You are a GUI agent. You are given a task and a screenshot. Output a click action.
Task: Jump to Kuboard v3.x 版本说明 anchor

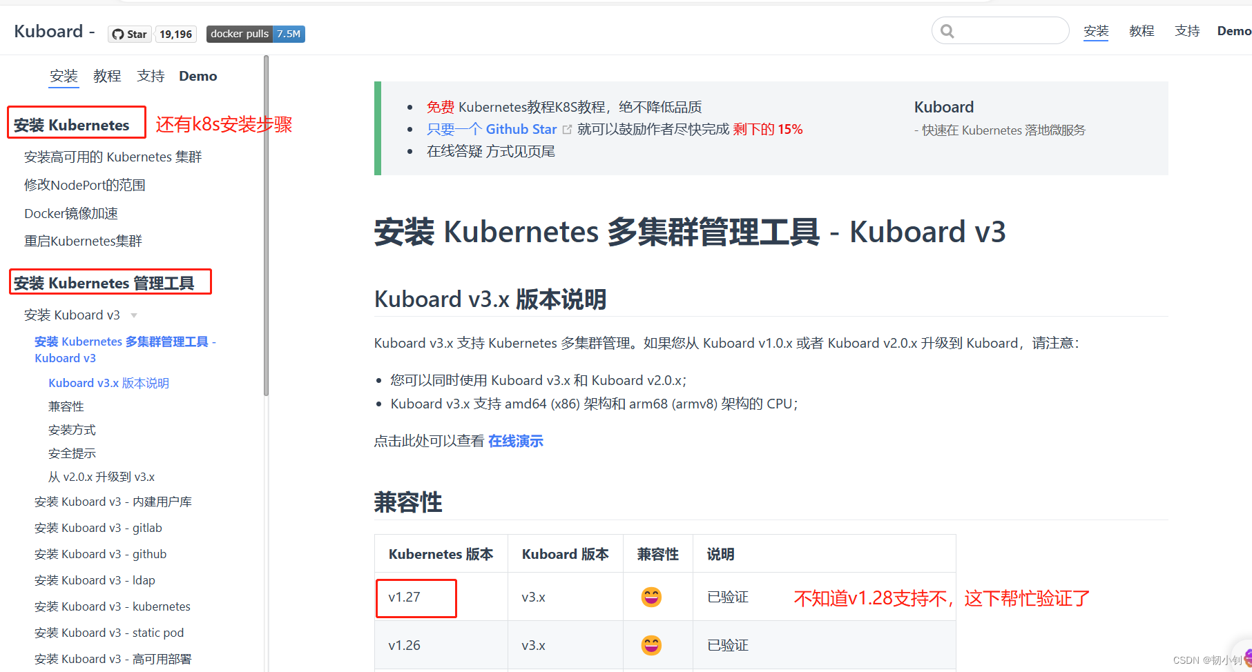click(108, 383)
